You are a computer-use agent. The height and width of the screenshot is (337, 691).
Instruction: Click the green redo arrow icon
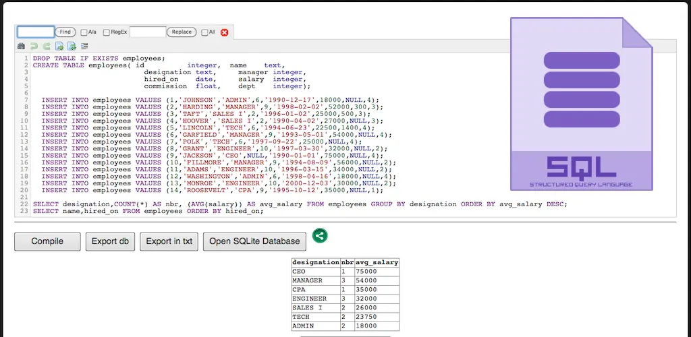pos(47,46)
